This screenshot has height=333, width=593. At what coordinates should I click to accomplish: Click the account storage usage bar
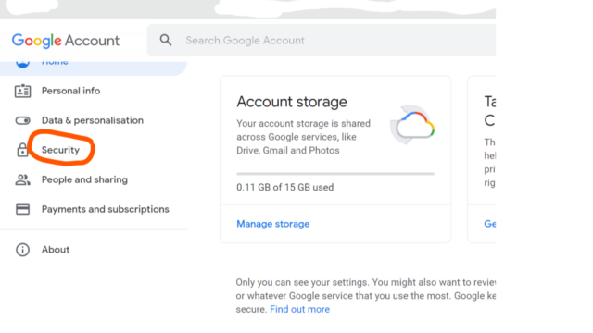[335, 174]
